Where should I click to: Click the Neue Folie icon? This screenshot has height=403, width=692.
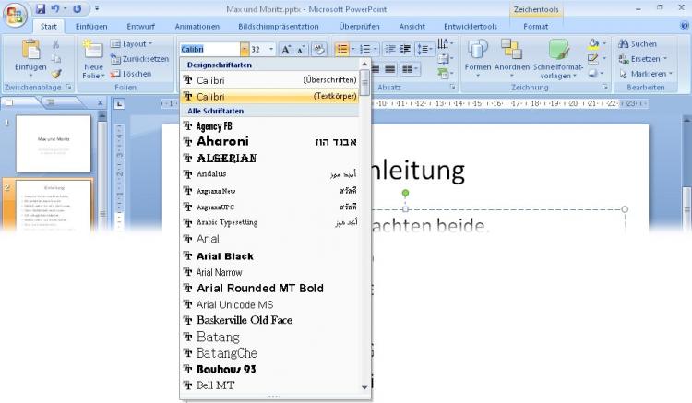pos(93,50)
